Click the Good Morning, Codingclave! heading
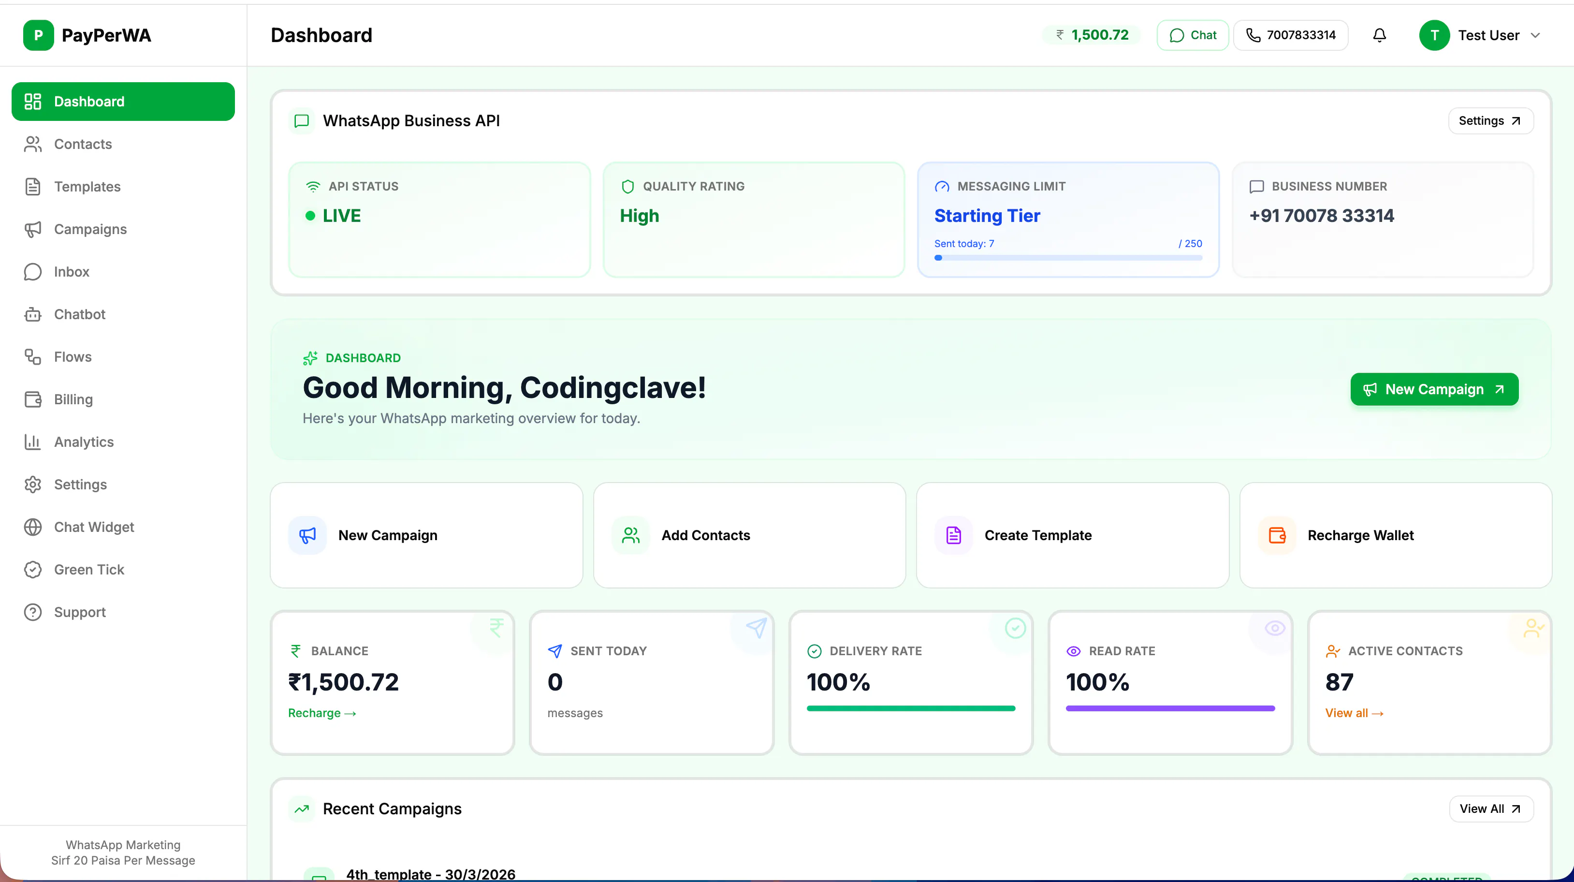The height and width of the screenshot is (882, 1574). (x=504, y=388)
